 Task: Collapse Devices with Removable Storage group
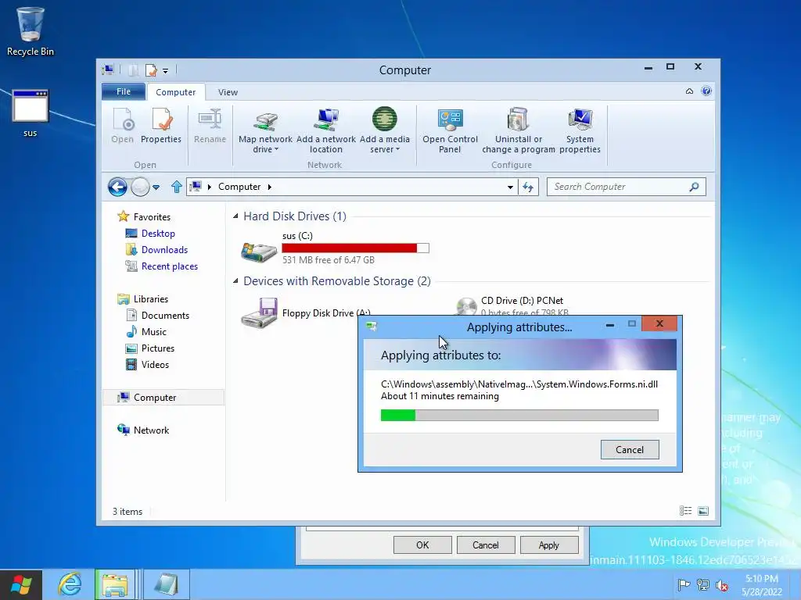235,281
